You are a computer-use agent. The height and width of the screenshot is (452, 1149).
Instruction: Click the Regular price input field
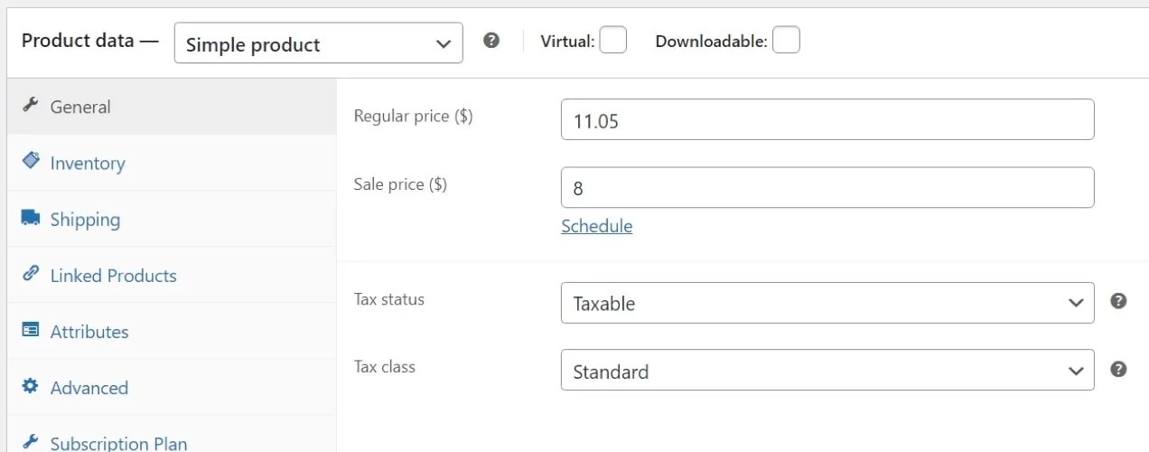(x=827, y=120)
